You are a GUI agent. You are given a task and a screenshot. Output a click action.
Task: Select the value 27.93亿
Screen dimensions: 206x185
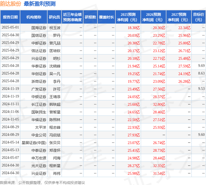[x=134, y=135]
